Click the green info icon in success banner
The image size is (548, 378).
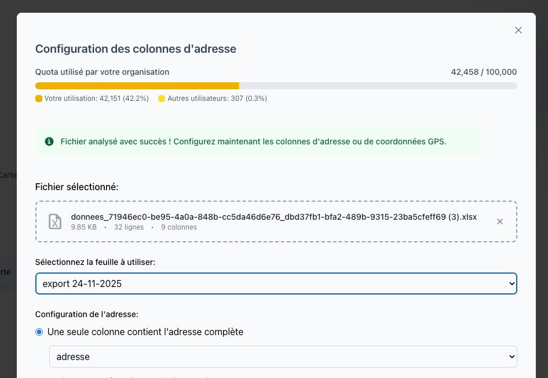(49, 141)
